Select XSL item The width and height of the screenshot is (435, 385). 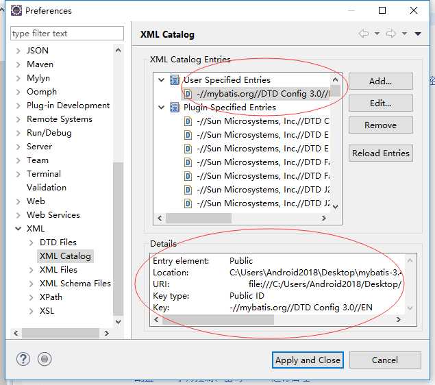click(x=47, y=310)
